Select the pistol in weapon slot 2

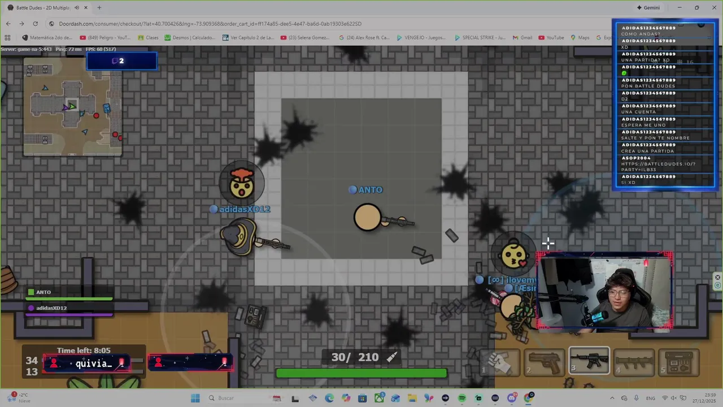click(544, 362)
